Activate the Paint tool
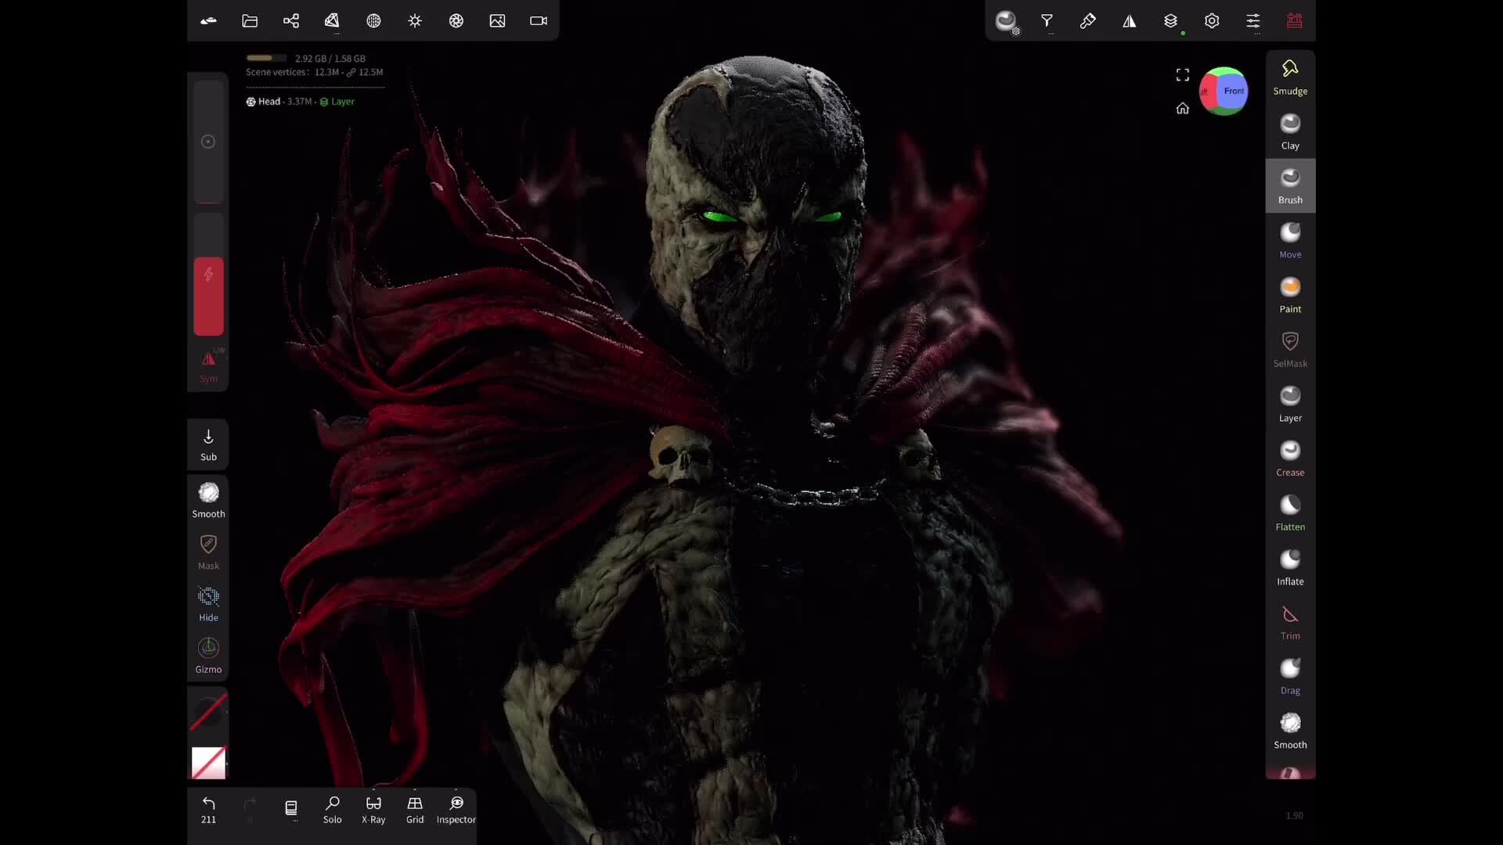This screenshot has width=1503, height=845. coord(1289,293)
